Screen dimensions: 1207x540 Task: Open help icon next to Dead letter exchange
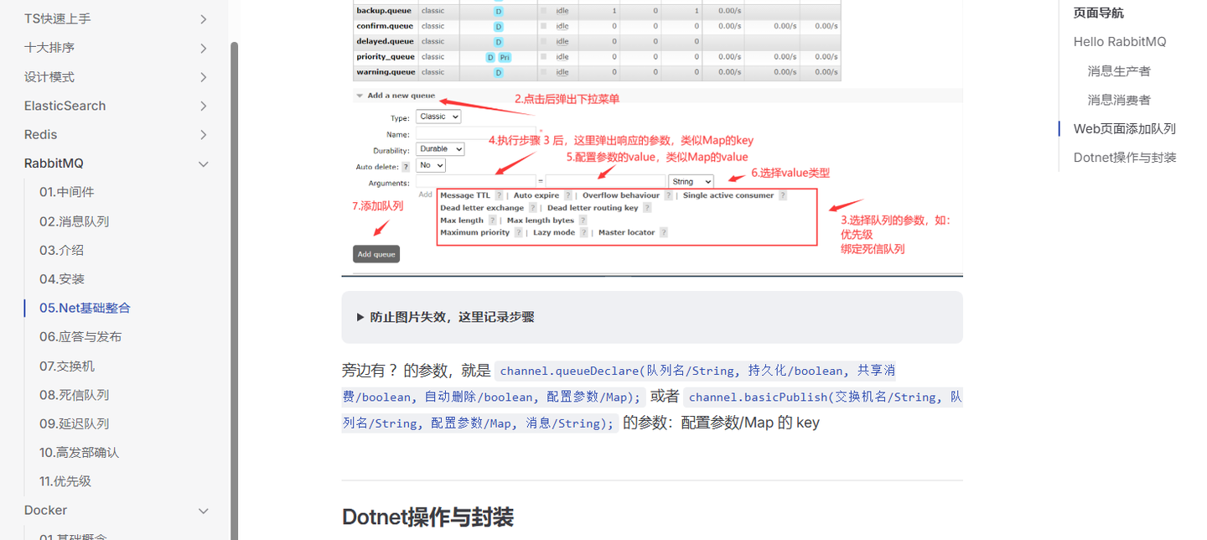point(532,208)
